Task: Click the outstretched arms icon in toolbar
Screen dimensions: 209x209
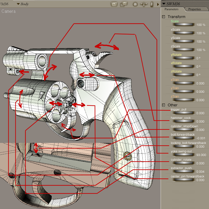Action: pos(143,4)
